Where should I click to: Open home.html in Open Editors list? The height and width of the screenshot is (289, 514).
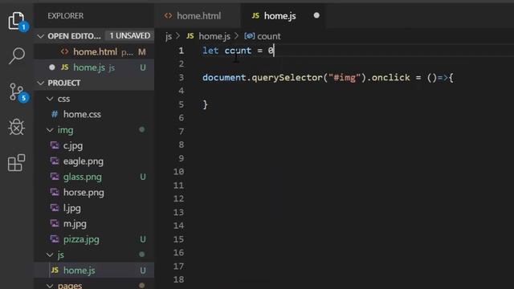coord(95,51)
